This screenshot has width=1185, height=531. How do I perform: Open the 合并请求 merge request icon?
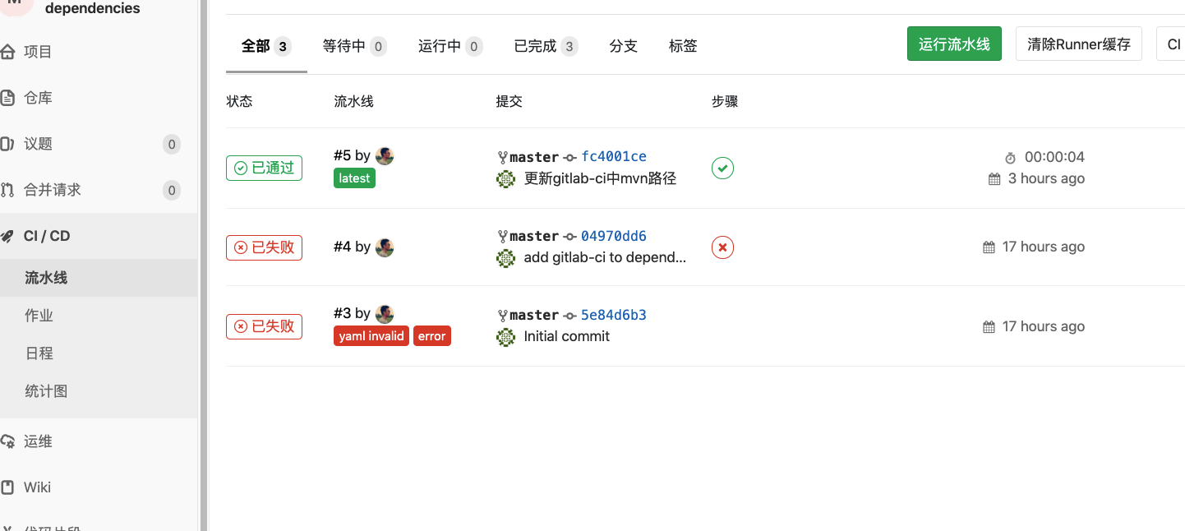7,190
